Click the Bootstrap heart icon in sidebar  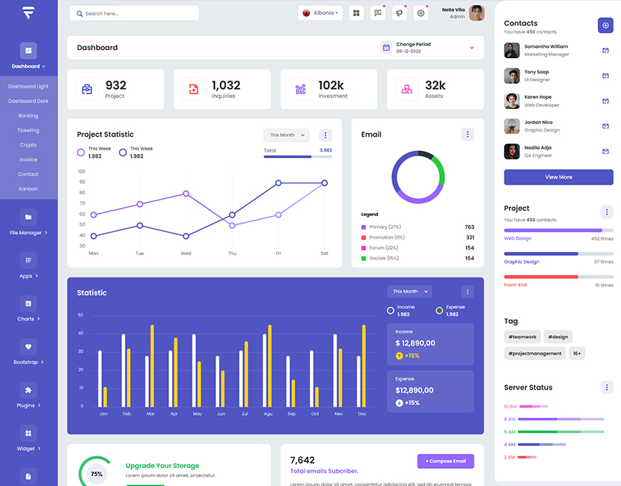point(28,347)
